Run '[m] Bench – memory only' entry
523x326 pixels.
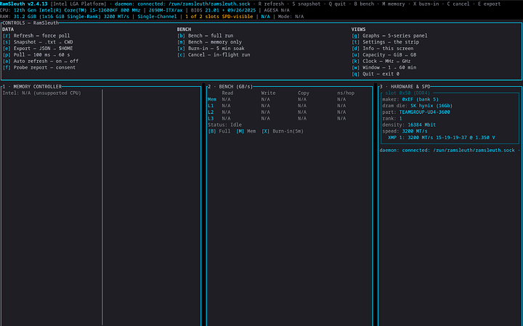click(209, 42)
